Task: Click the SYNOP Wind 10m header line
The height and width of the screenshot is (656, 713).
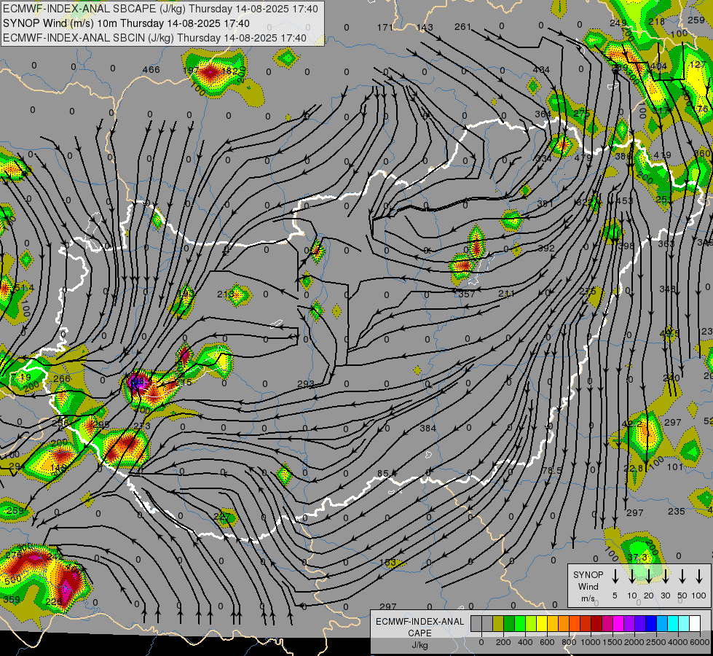Action: tap(126, 23)
